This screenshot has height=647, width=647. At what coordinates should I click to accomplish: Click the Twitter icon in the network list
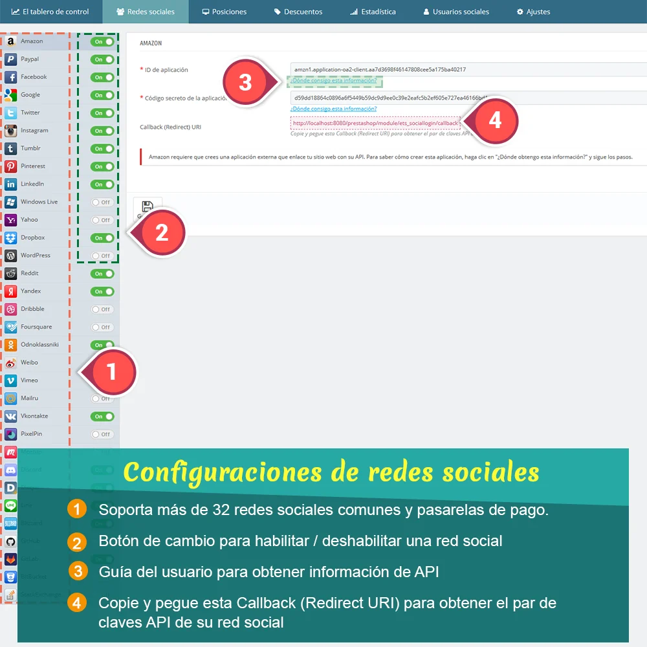point(12,112)
